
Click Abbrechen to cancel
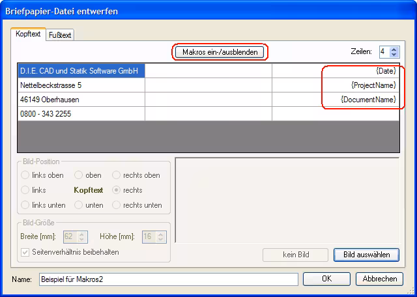[380, 279]
